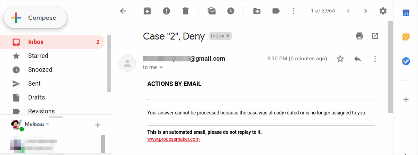This screenshot has height=155, width=418.
Task: Remove the Inbox label from conversation
Action: [228, 36]
